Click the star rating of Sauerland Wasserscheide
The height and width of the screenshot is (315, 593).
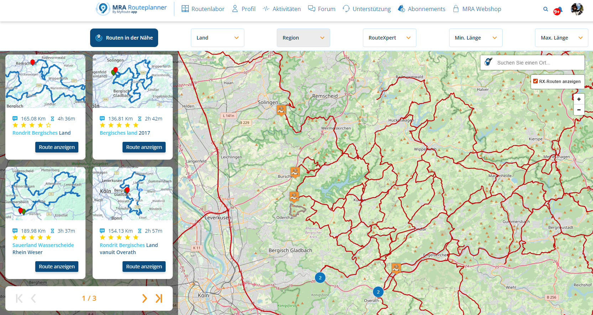click(32, 237)
